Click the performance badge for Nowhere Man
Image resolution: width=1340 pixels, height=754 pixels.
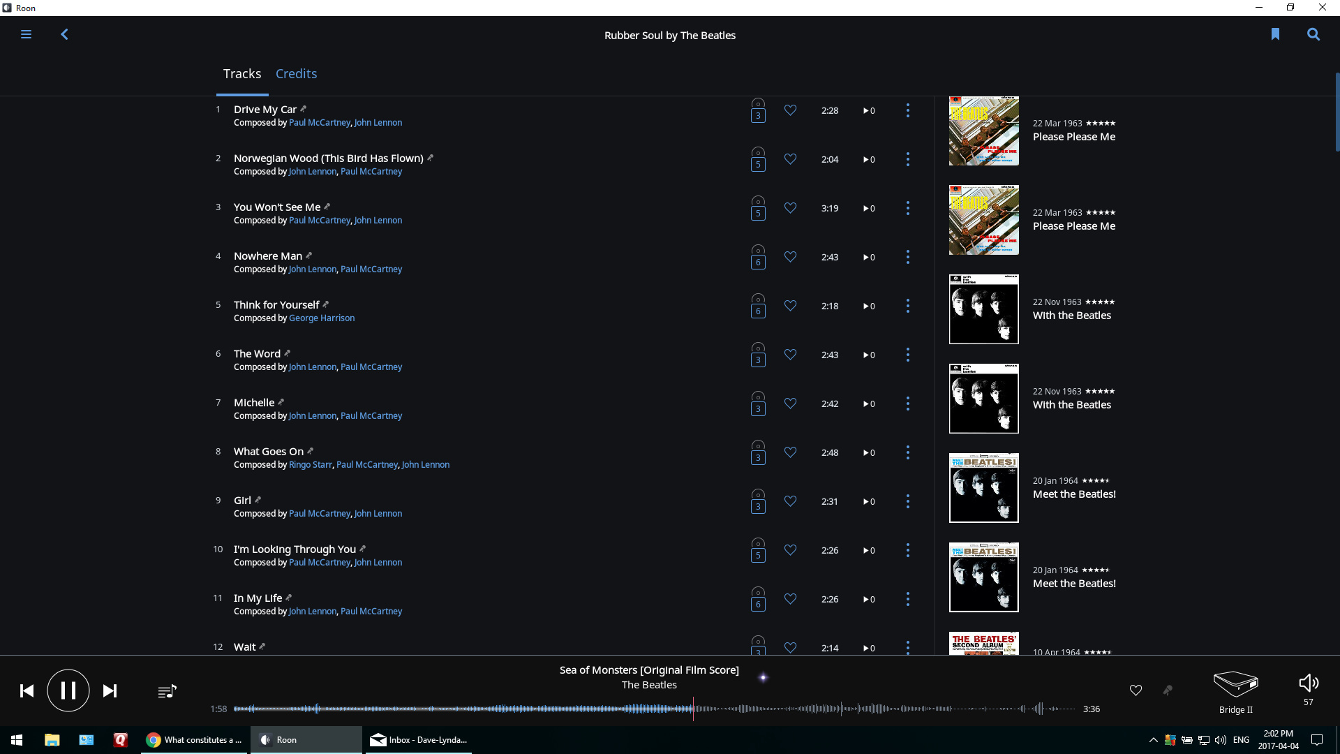pos(758,257)
